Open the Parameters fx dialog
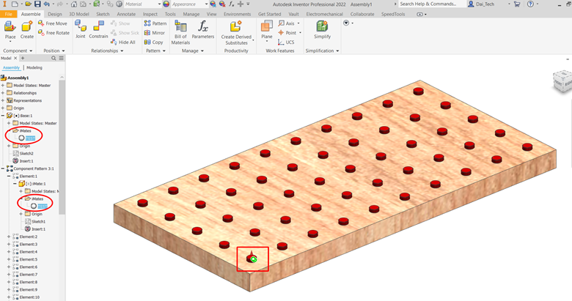Screen dimensions: 572x301 (203, 30)
